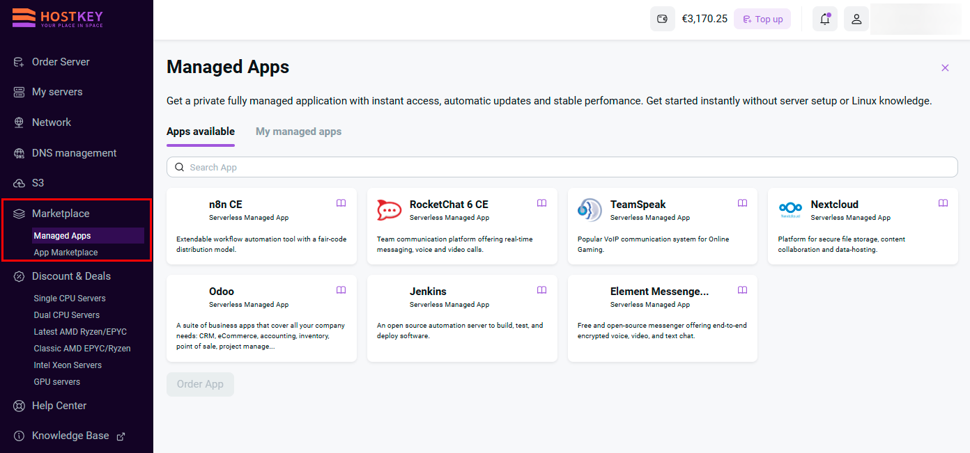Switch to the My managed apps tab
This screenshot has width=970, height=453.
pyautogui.click(x=298, y=132)
